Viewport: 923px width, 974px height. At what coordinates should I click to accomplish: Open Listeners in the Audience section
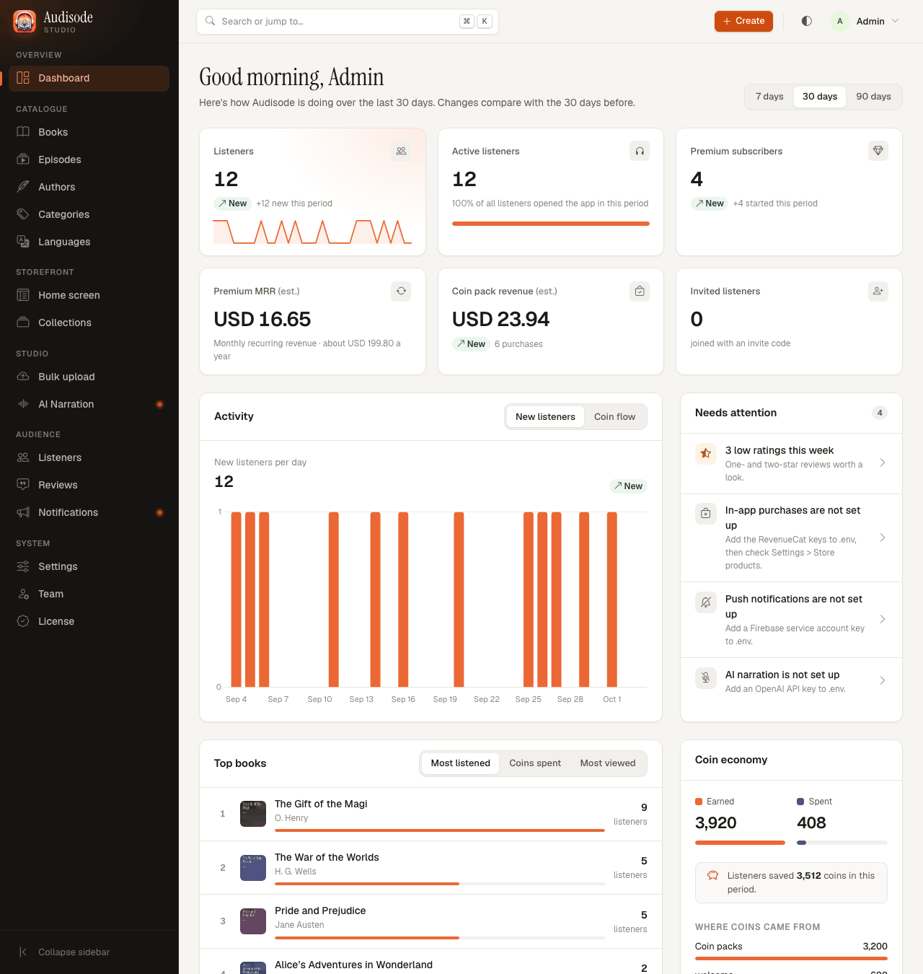coord(89,457)
